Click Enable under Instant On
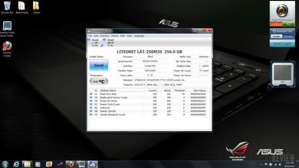Viewport: 299px width, 168px height. tap(276, 36)
